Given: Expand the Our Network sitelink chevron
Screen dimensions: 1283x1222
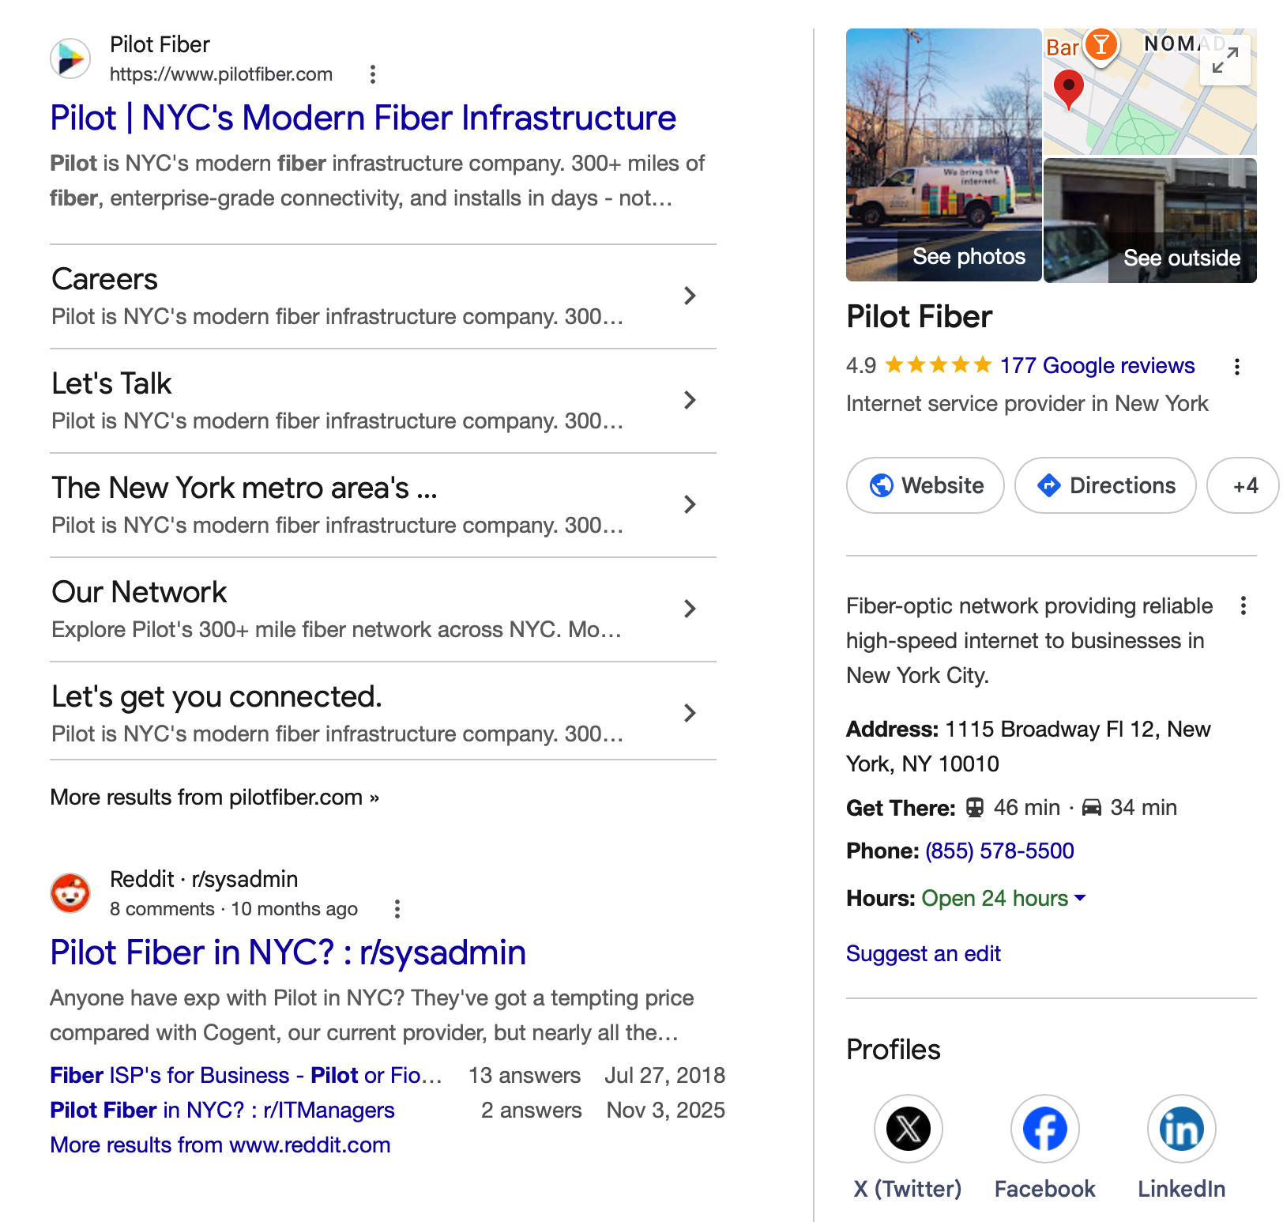Looking at the screenshot, I should pos(690,609).
